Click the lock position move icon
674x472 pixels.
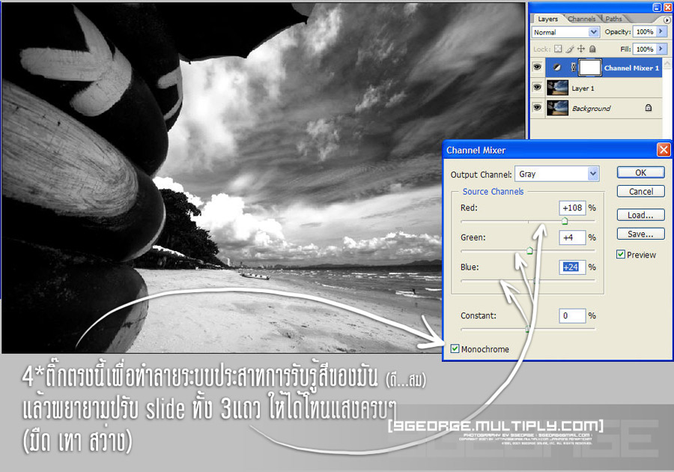pos(581,49)
